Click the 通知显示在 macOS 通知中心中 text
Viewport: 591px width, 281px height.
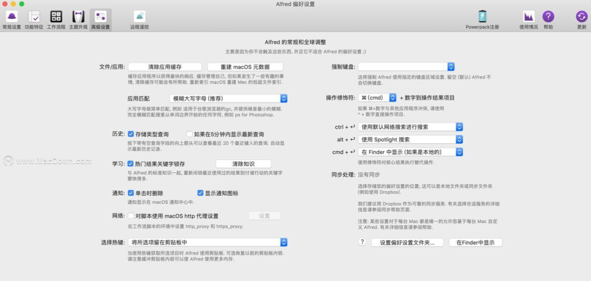click(x=161, y=202)
